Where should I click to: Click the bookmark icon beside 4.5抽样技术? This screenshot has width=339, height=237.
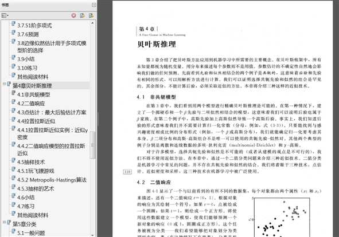pyautogui.click(x=13, y=160)
